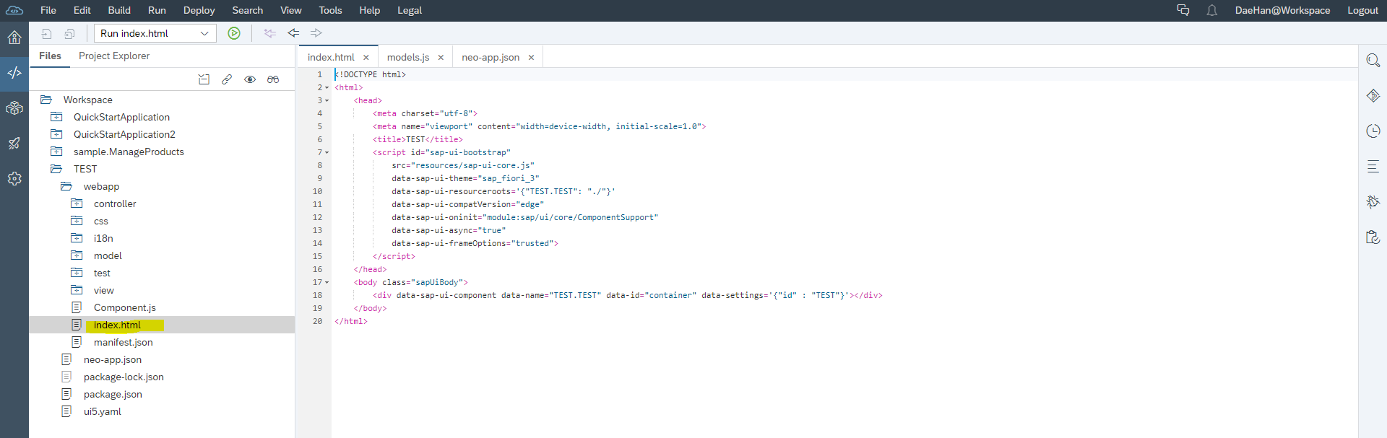Toggle link with editor icon
The image size is (1387, 438).
(x=227, y=79)
